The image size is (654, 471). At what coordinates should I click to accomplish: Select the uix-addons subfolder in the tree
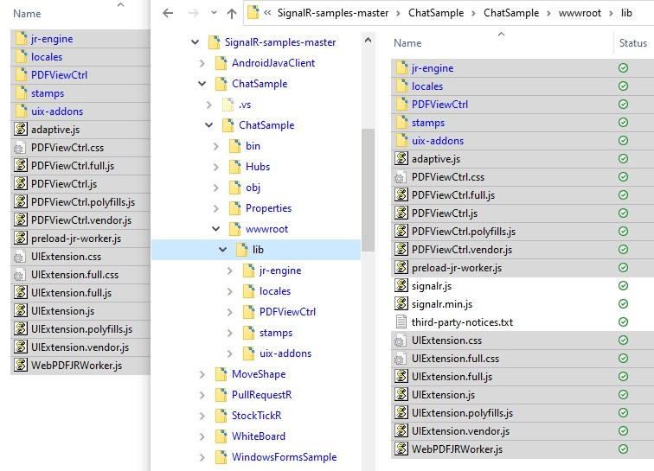(x=285, y=353)
